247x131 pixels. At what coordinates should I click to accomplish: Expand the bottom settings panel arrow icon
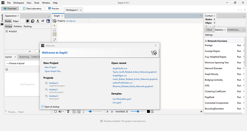click(x=201, y=111)
